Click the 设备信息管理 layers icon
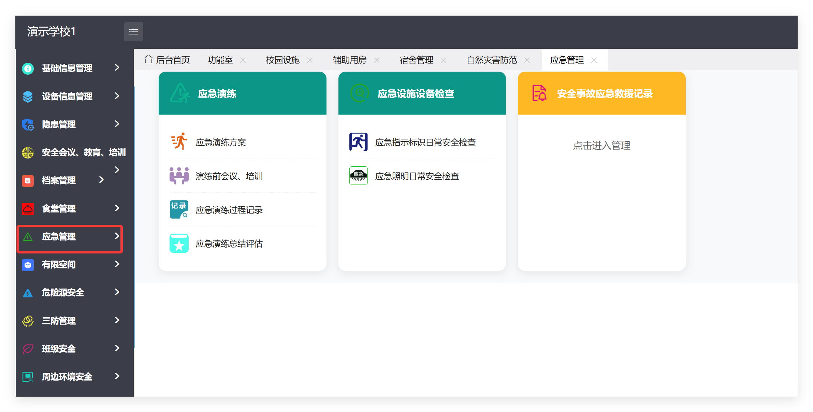This screenshot has height=412, width=813. tap(28, 96)
